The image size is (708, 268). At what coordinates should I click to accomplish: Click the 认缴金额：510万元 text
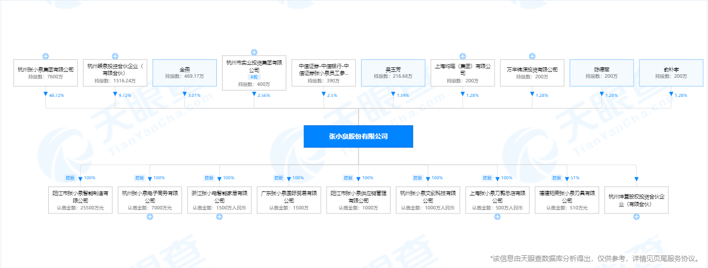(567, 207)
